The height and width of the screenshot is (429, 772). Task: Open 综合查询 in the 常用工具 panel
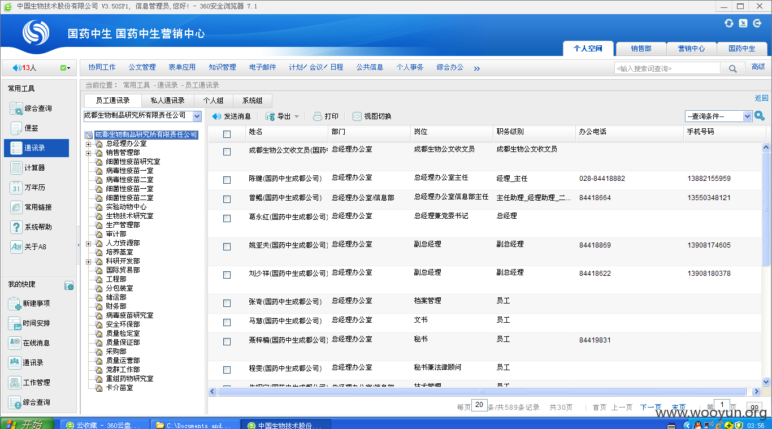(x=32, y=109)
